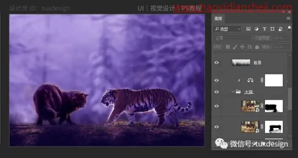
Task: Click the link icon beside the white adjustment mask
Action: coord(262,80)
